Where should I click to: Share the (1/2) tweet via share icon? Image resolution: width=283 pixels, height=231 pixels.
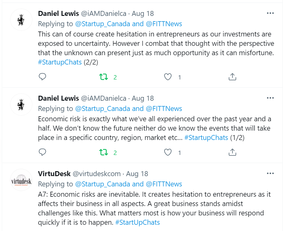232,152
